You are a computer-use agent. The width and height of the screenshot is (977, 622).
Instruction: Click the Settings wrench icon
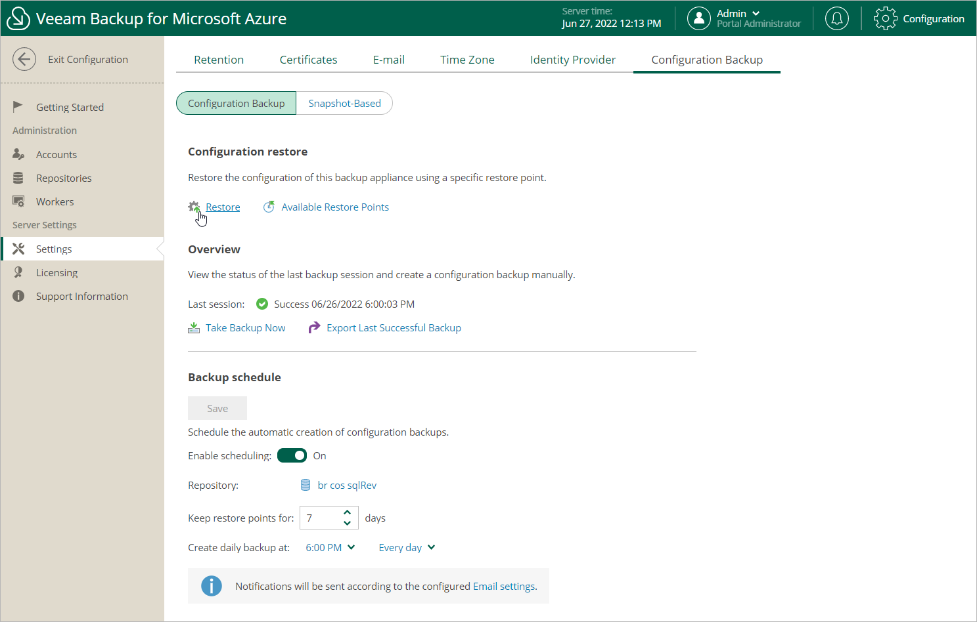(x=18, y=249)
